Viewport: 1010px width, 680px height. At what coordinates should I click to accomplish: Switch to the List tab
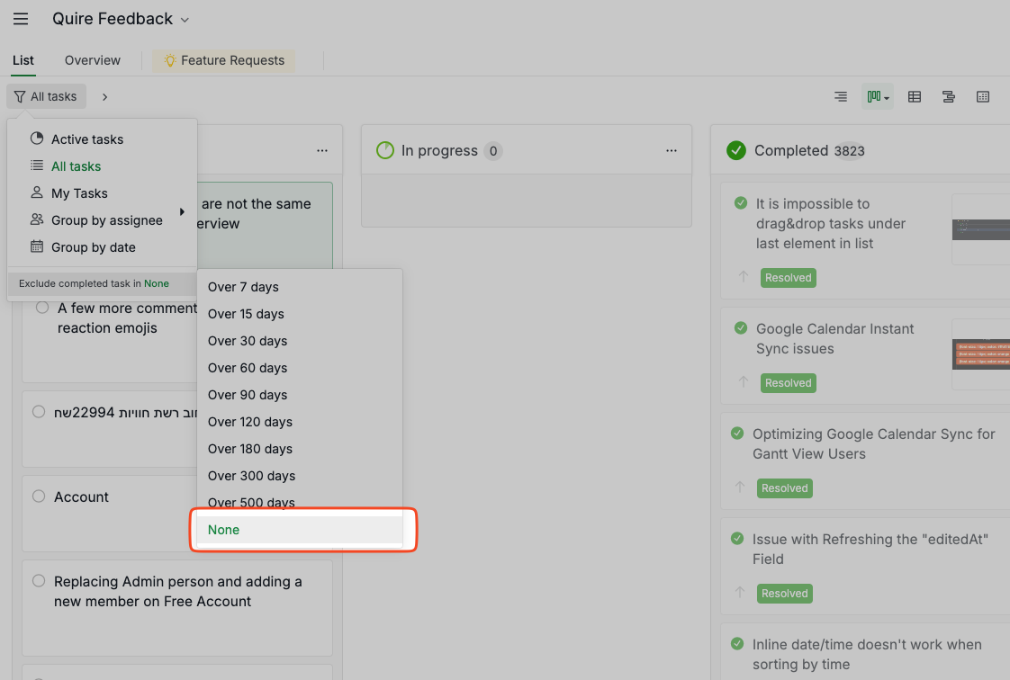pos(23,60)
